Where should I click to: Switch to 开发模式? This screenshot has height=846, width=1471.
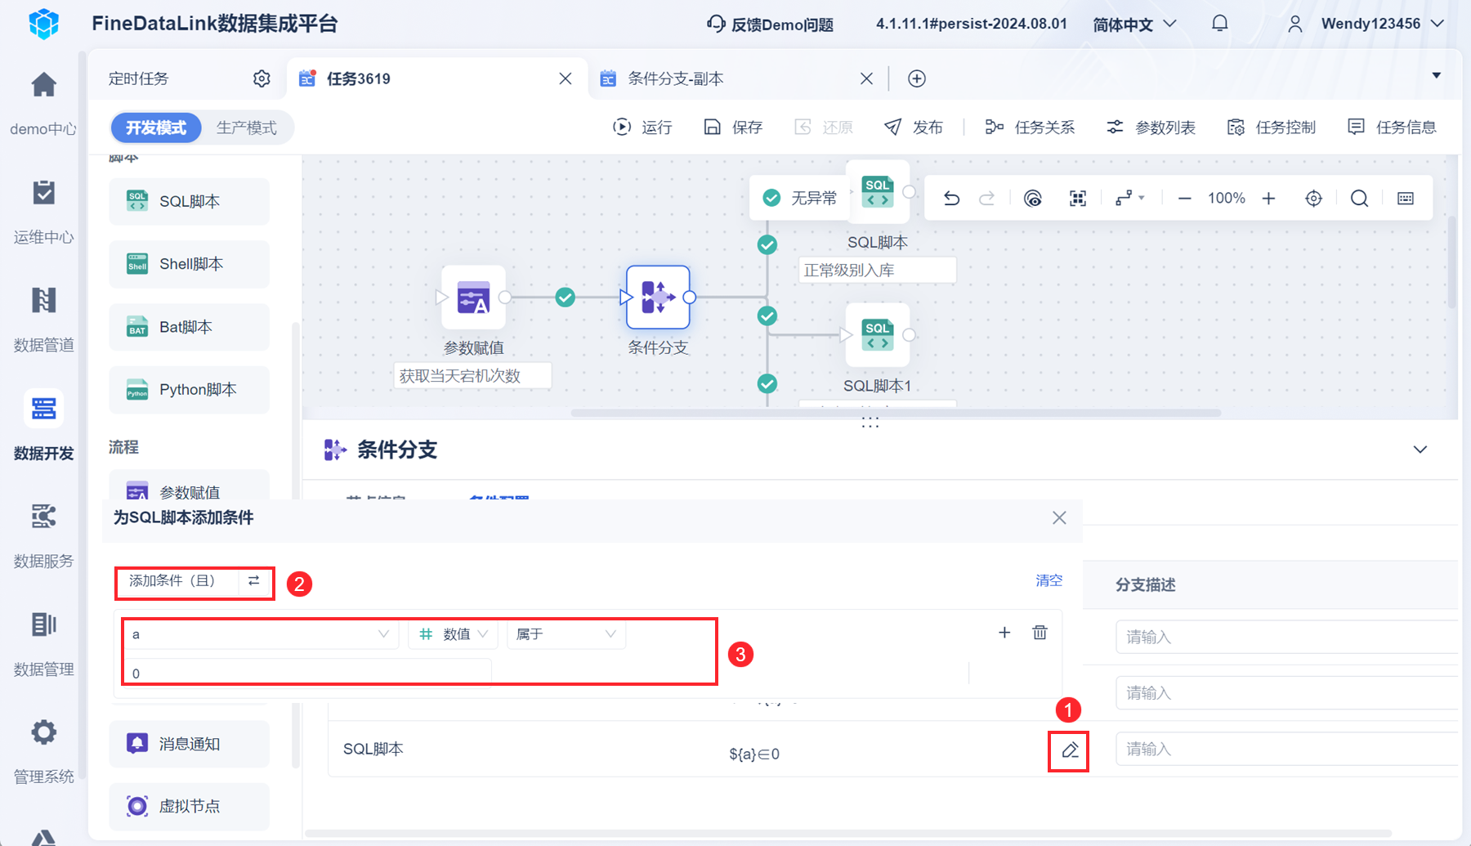[156, 128]
